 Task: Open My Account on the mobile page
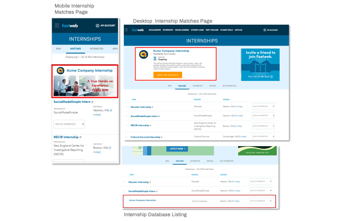click(105, 25)
